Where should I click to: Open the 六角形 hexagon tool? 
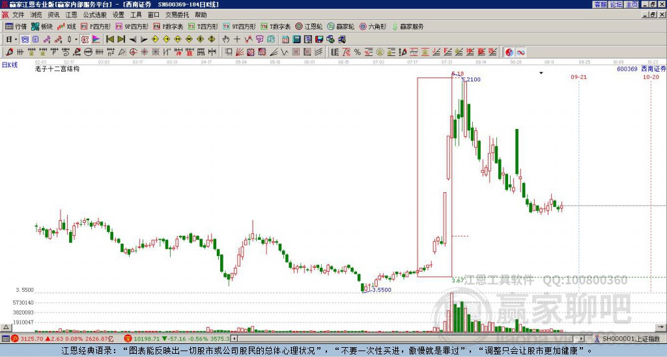373,26
